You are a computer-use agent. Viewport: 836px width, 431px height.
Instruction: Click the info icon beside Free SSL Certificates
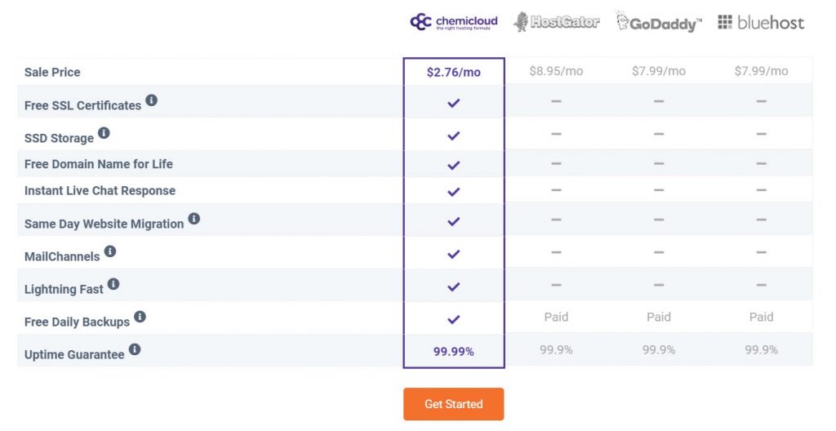151,101
